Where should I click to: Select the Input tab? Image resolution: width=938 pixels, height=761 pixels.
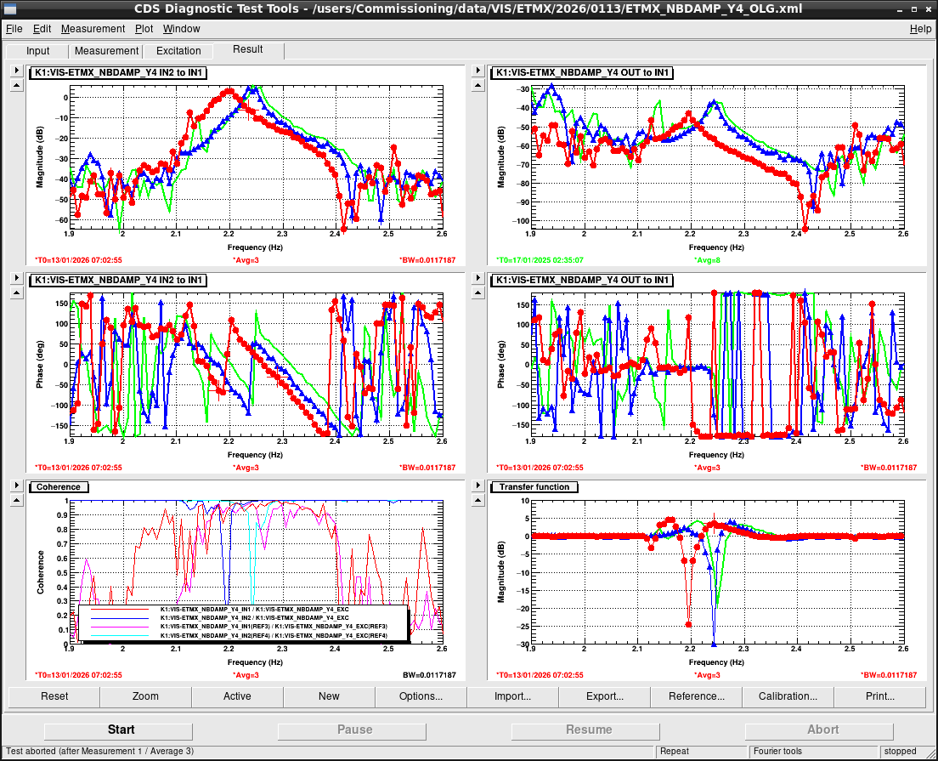(x=37, y=51)
